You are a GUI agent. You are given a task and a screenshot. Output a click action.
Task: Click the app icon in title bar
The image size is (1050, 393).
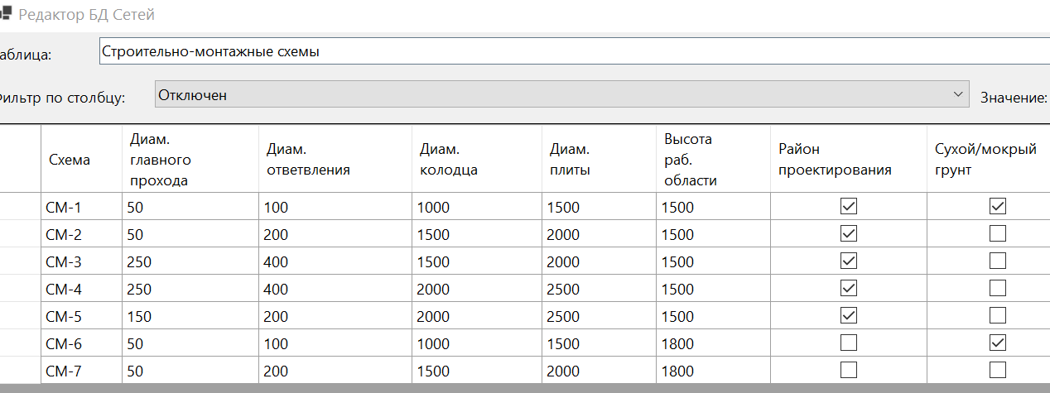[6, 14]
